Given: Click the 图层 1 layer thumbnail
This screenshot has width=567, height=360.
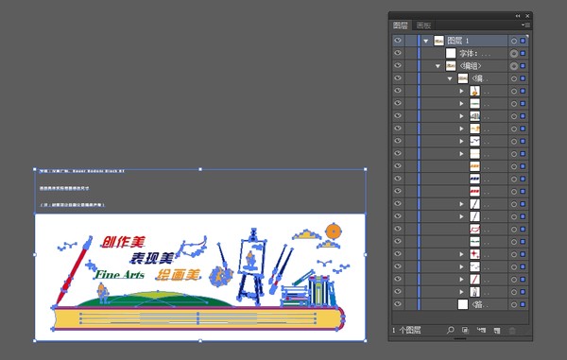Looking at the screenshot, I should 438,41.
